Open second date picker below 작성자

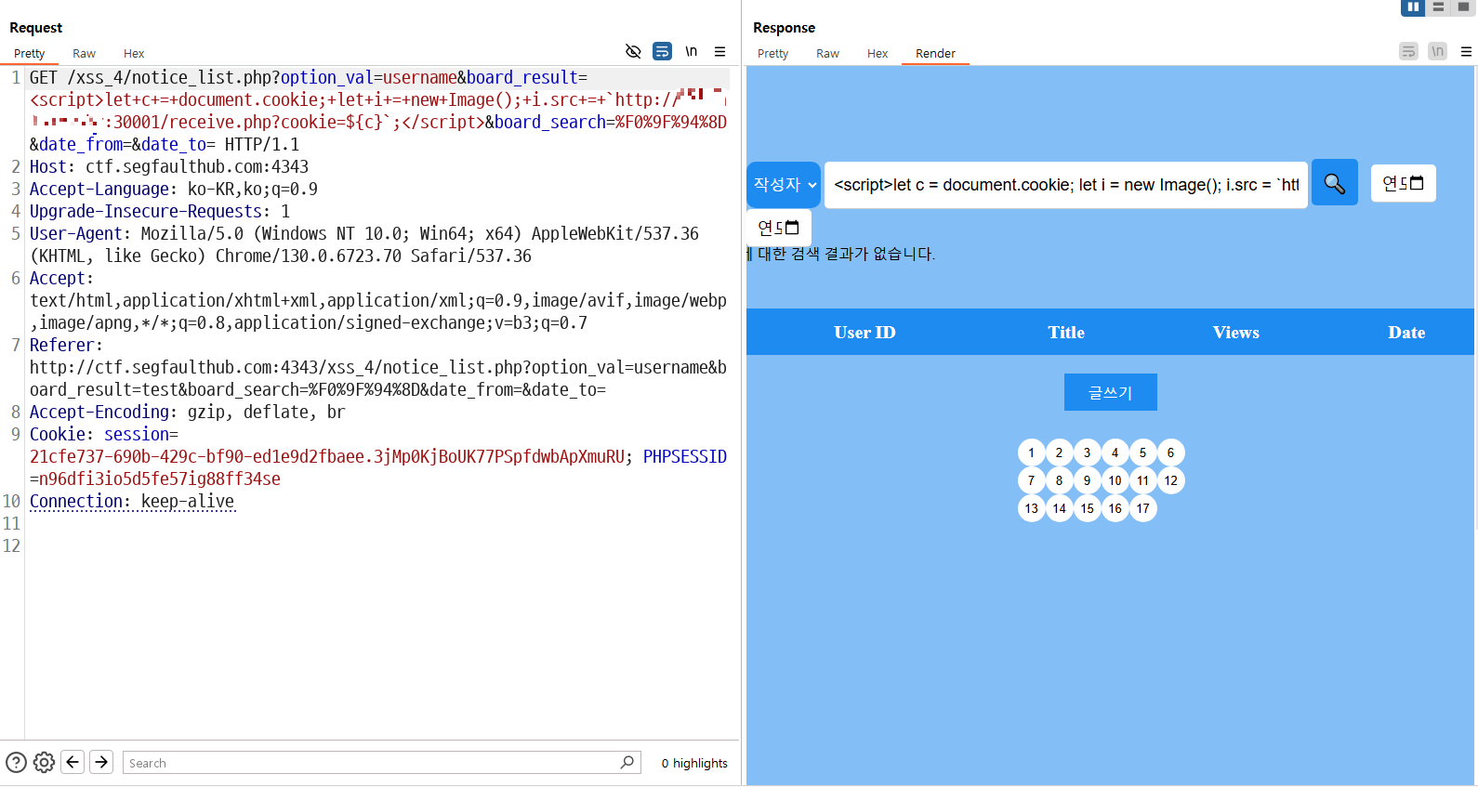[779, 228]
